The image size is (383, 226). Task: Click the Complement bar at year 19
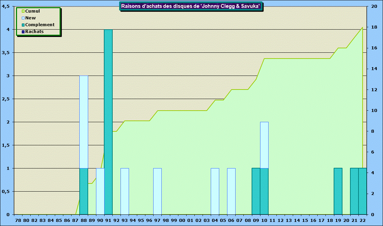coord(338,191)
